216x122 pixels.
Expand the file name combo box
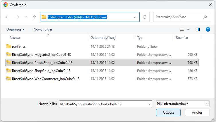pyautogui.click(x=149, y=104)
